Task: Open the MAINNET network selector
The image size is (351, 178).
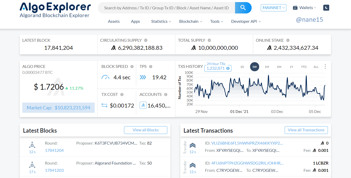Action: point(273,8)
